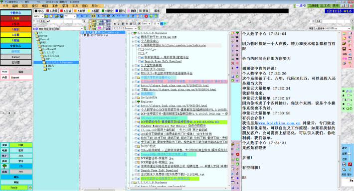The height and width of the screenshot is (191, 354).
Task: Expand the 腾讯开放平台 tree node
Action: coord(133,37)
